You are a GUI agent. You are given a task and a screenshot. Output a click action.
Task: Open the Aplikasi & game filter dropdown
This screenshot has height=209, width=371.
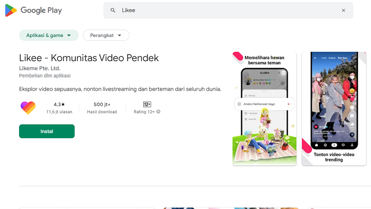[49, 35]
